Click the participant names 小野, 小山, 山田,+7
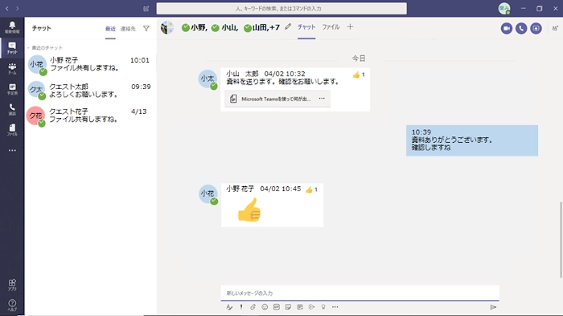 point(230,27)
